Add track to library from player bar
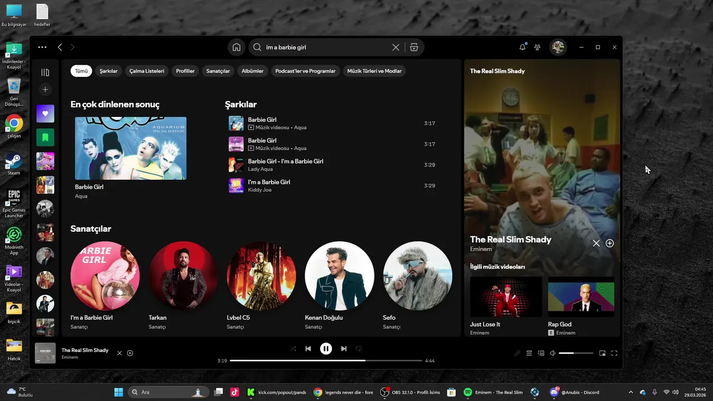This screenshot has width=713, height=401. (x=130, y=353)
